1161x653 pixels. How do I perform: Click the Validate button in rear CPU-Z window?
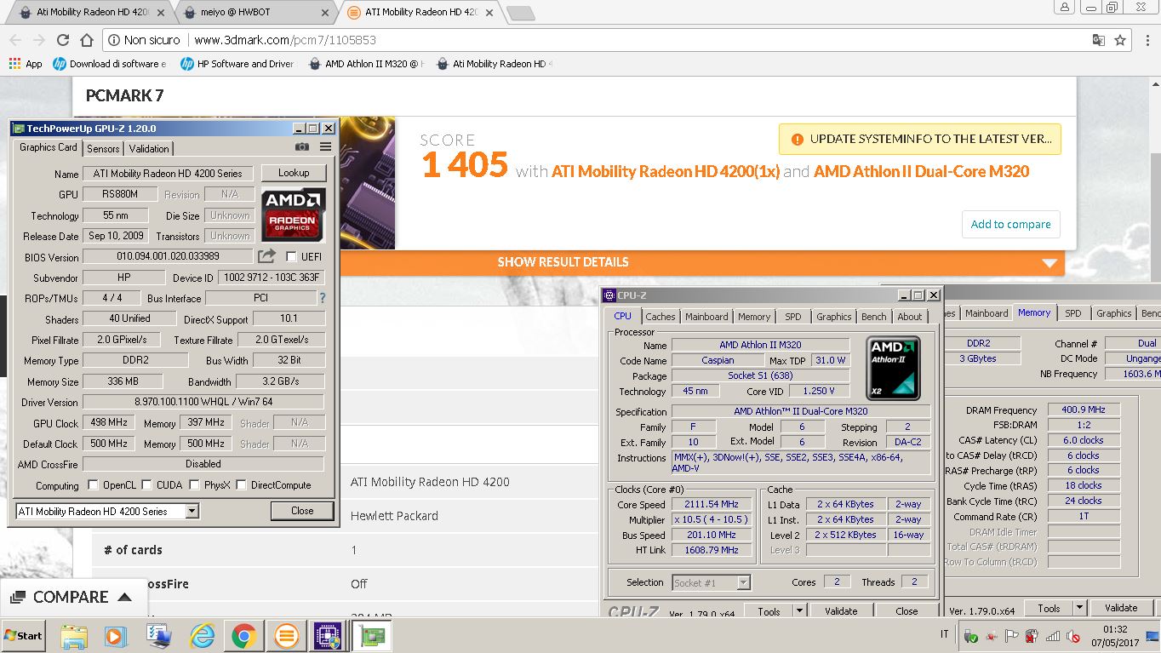point(1121,608)
